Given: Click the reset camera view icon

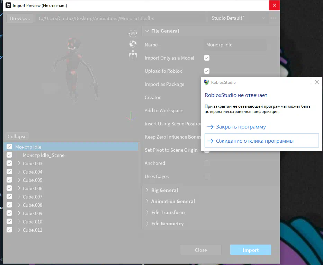Looking at the screenshot, I should pyautogui.click(x=133, y=33).
